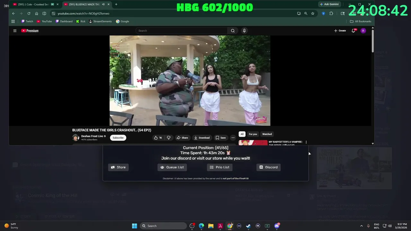411x231 pixels.
Task: Open Chrome from the taskbar
Action: [x=230, y=226]
